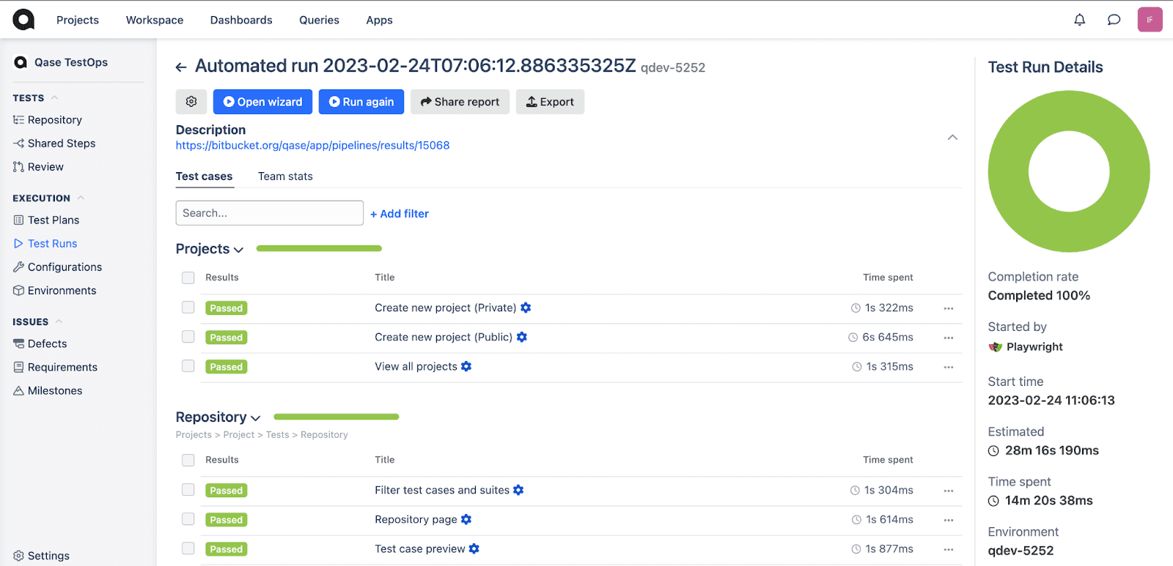Viewport: 1173px width, 566px height.
Task: Collapse the Projects suite chevron
Action: pos(238,250)
